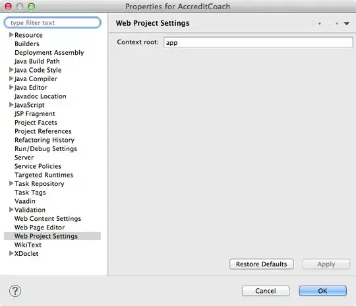356x306 pixels.
Task: Open the back navigation history dropdown arrow
Action: click(320, 23)
